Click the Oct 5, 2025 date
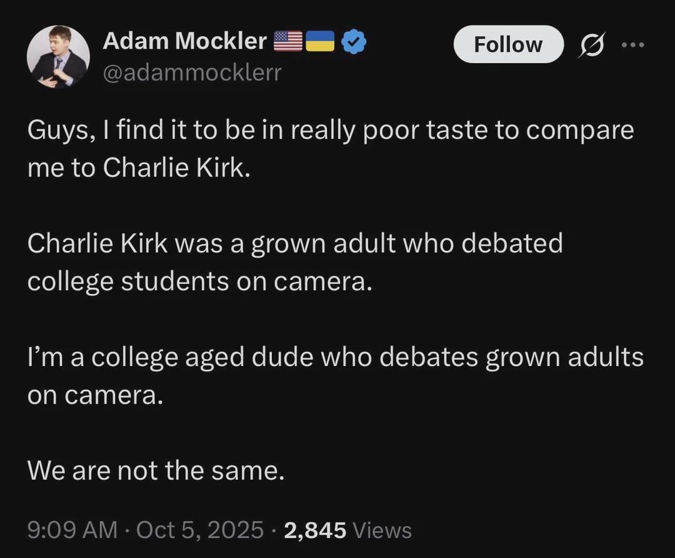675x558 pixels. [199, 530]
